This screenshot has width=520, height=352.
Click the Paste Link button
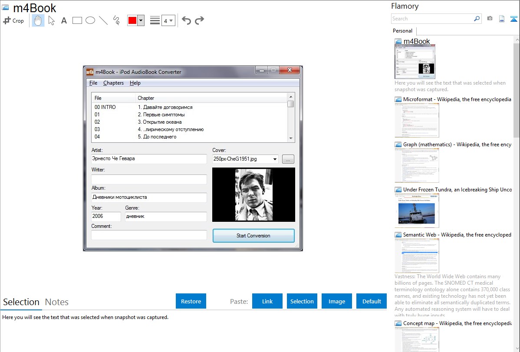267,301
